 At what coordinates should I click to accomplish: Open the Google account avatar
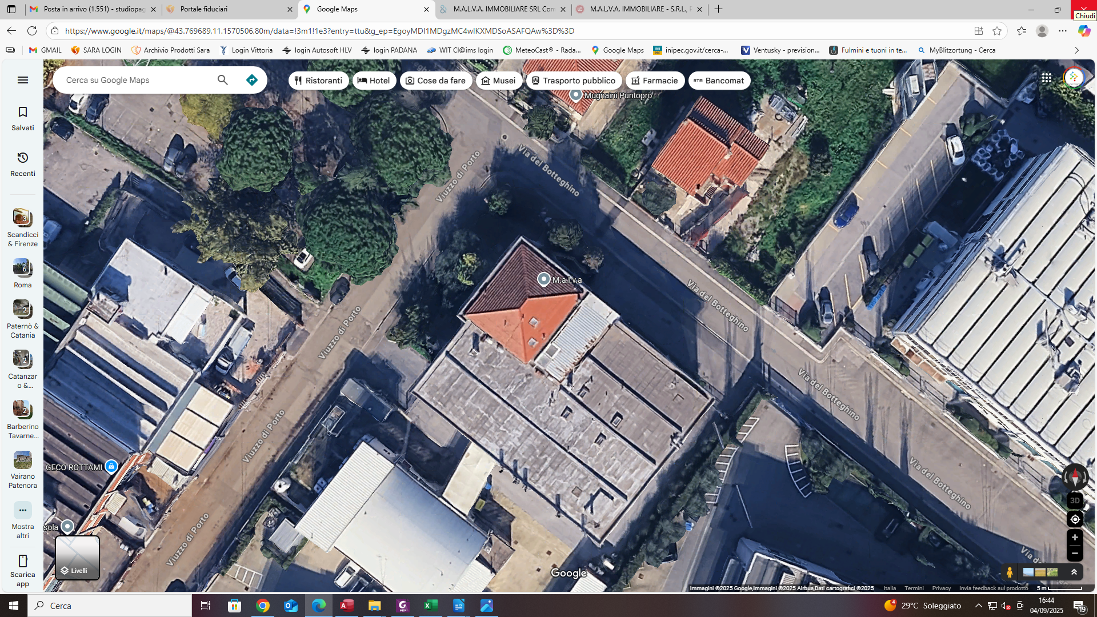pyautogui.click(x=1074, y=78)
